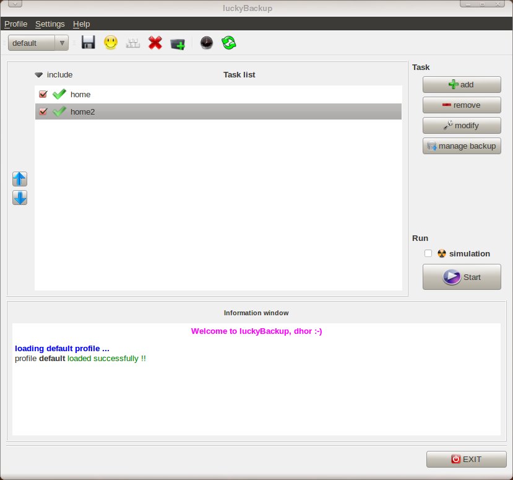Click the yellow smiley default profile icon
The image size is (513, 480).
pyautogui.click(x=111, y=43)
